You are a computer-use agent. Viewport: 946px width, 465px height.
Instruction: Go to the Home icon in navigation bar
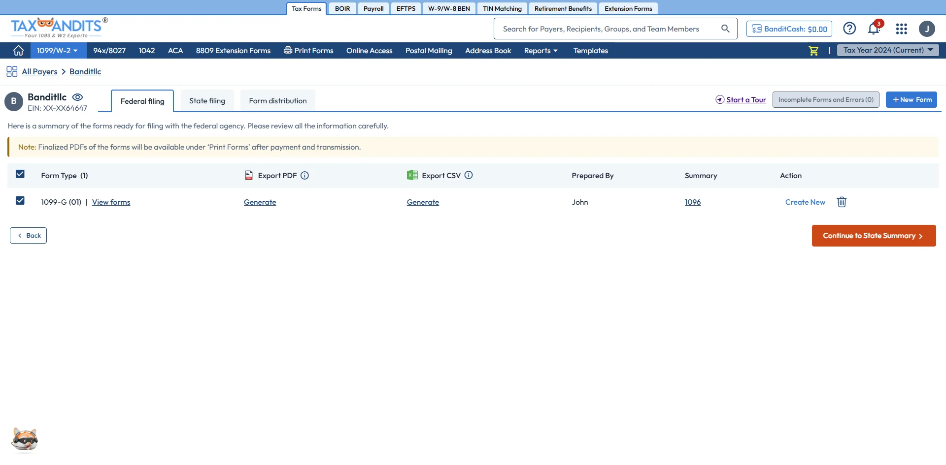click(18, 50)
